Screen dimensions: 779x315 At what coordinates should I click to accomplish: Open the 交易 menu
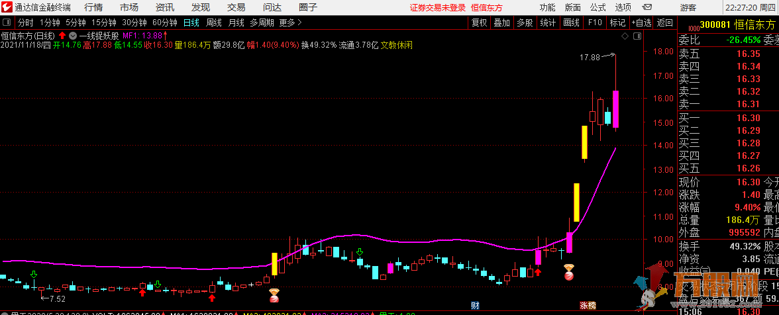[x=236, y=7]
